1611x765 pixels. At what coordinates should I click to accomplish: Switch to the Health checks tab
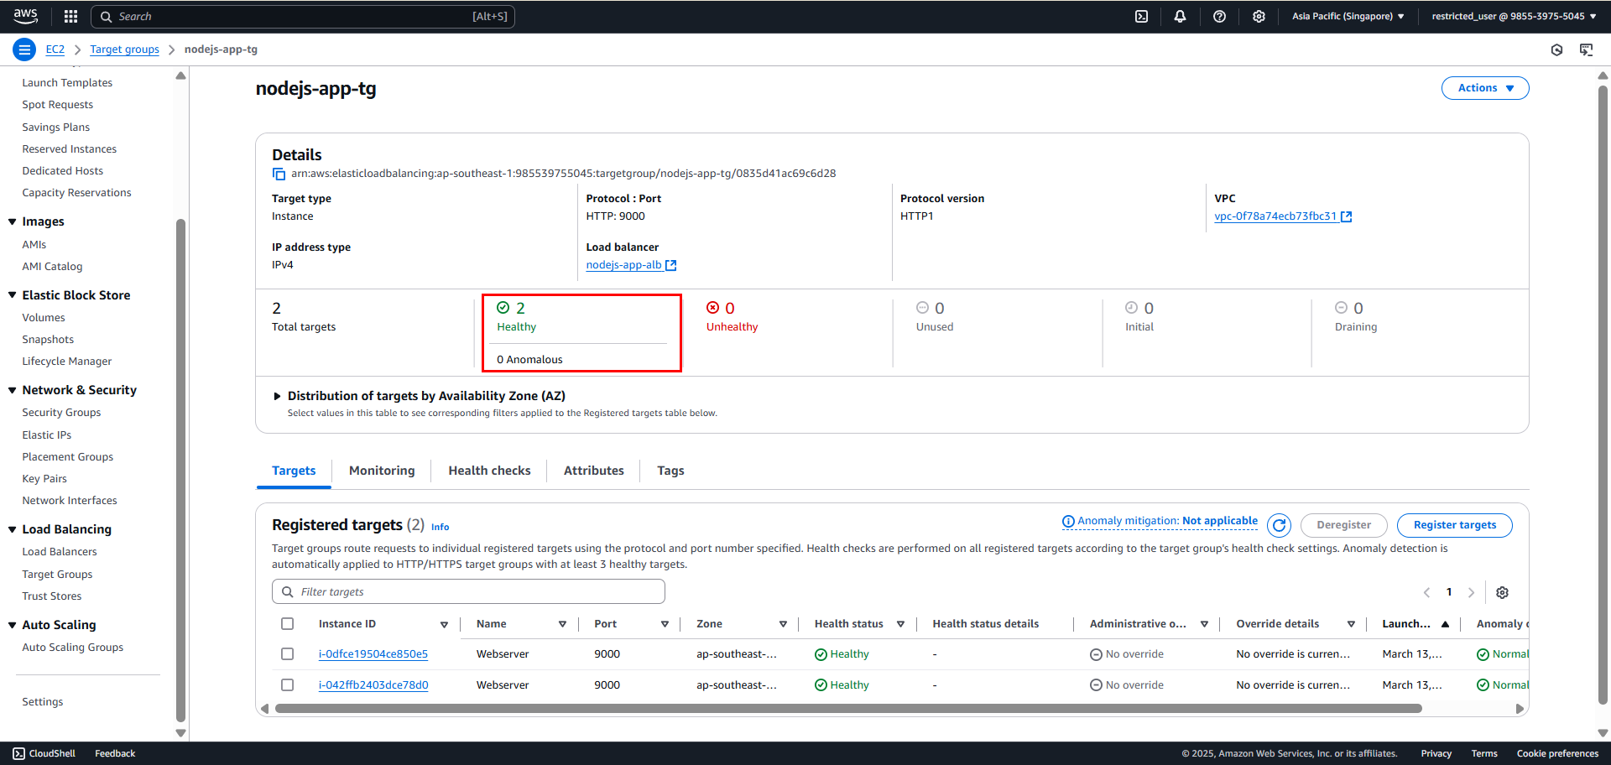[x=489, y=471]
